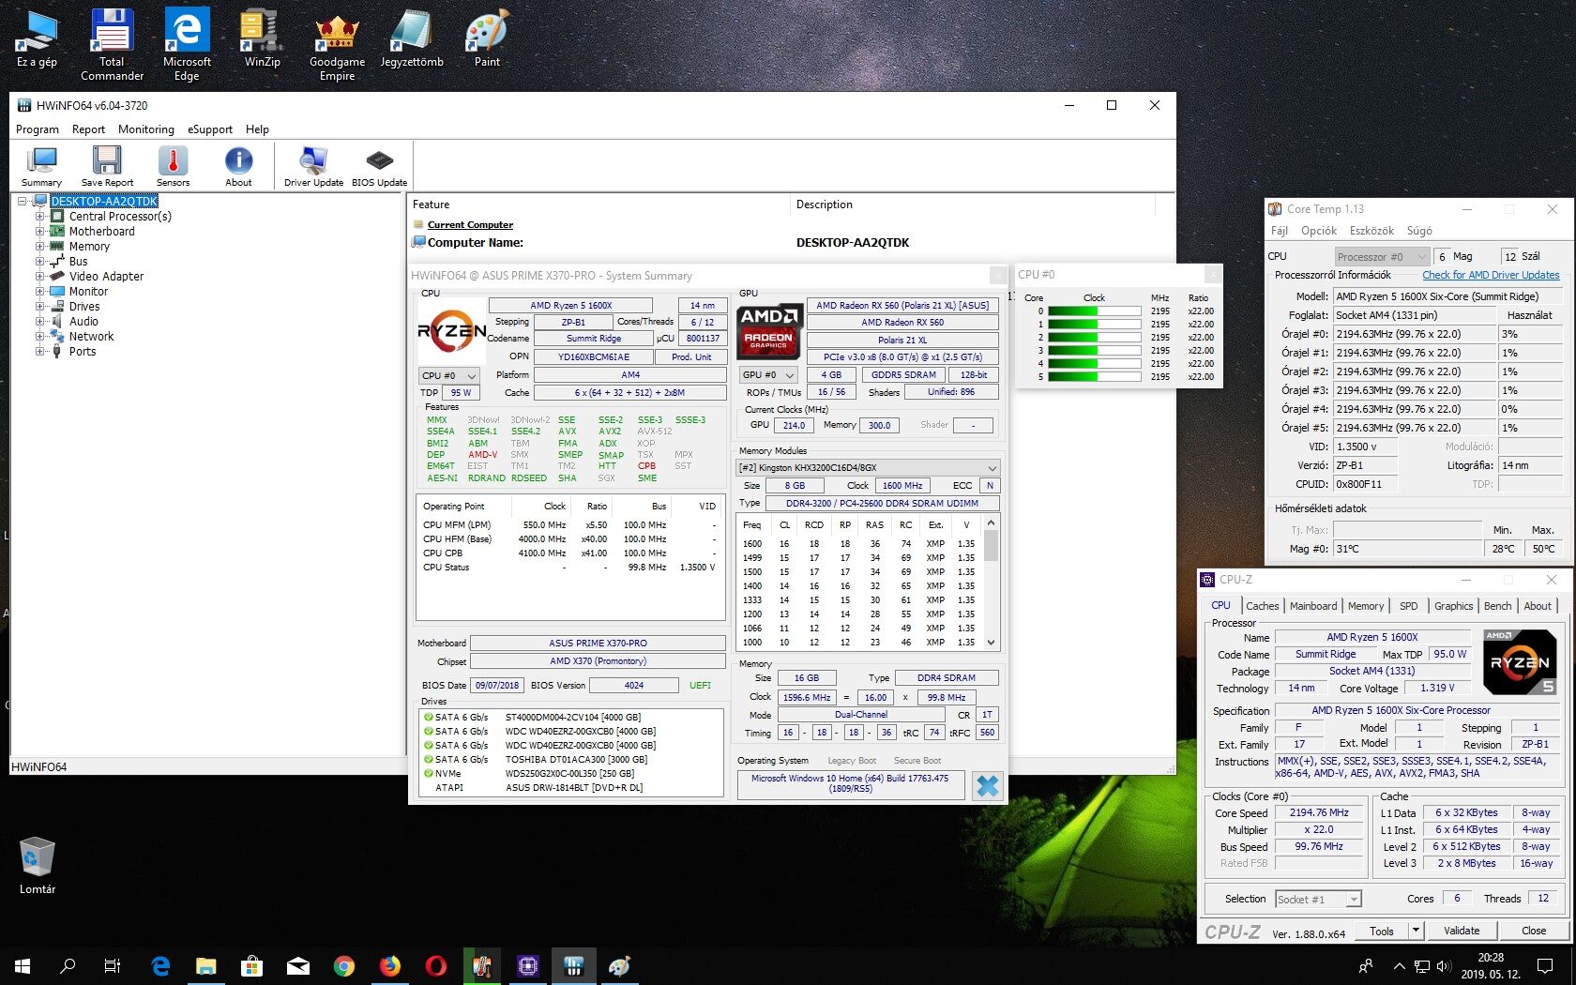Open Paint desktop shortcut
1576x985 pixels.
click(x=487, y=39)
